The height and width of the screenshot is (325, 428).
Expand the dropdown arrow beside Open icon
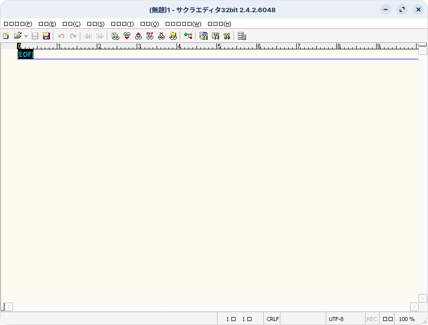[26, 36]
